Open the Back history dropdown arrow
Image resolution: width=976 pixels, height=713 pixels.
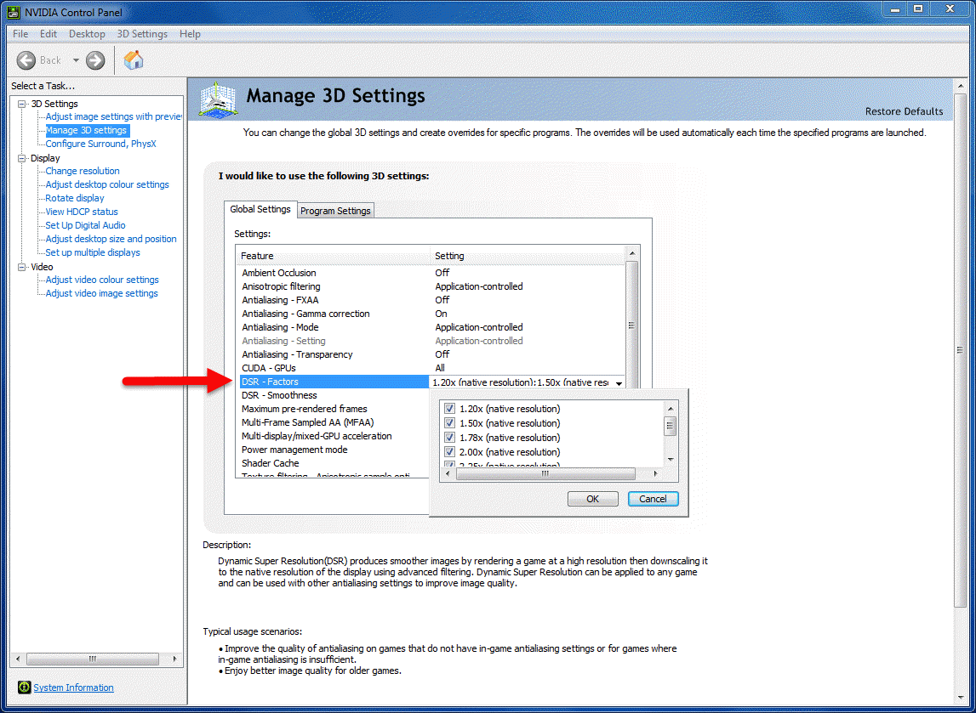pyautogui.click(x=76, y=60)
